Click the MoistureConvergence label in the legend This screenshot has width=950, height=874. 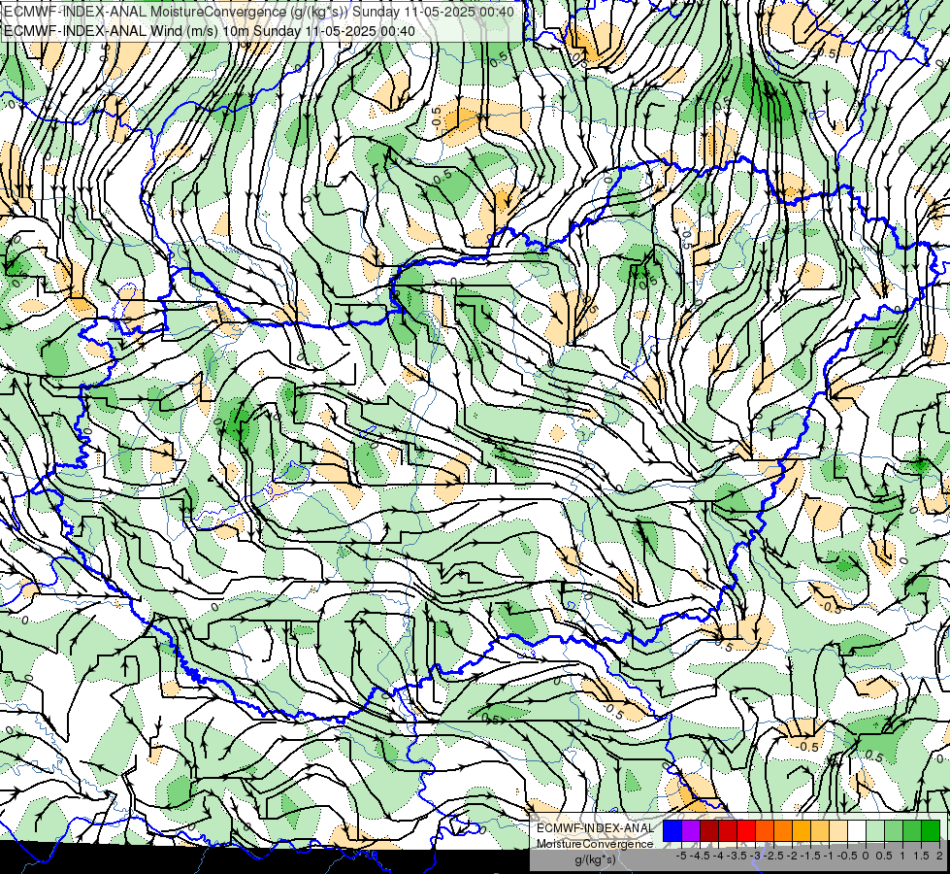coord(595,844)
